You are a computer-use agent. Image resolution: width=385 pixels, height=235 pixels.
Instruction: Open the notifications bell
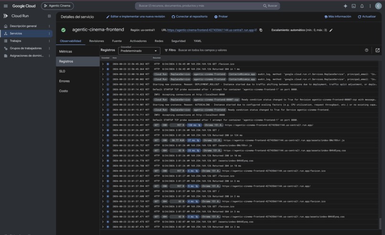362,6
